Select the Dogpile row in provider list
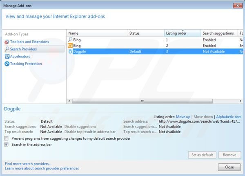 point(155,51)
